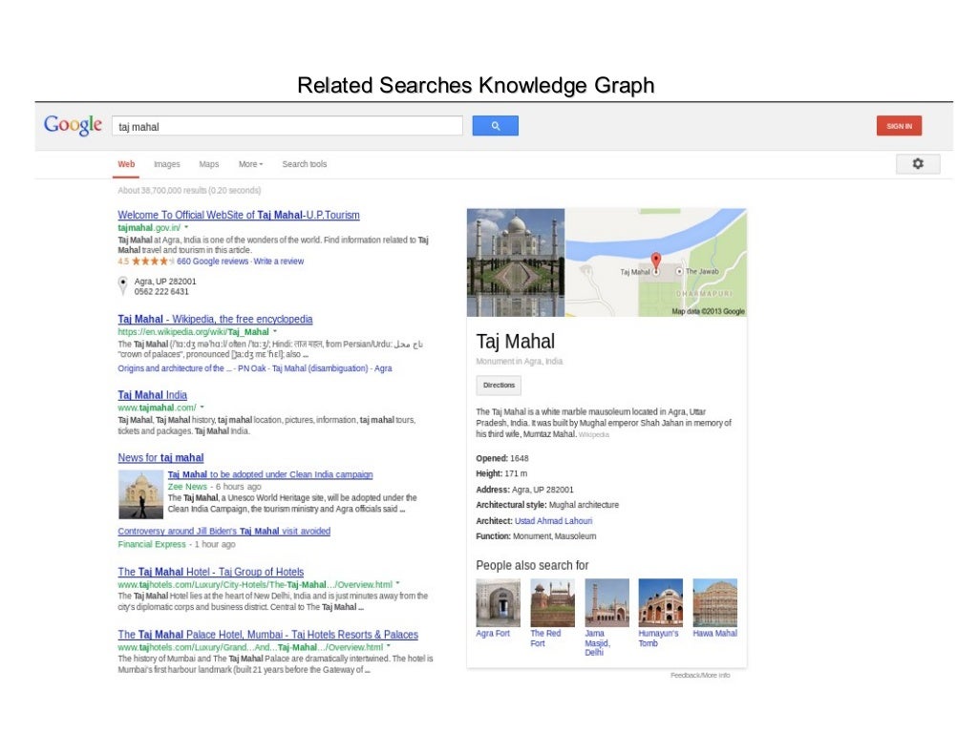The height and width of the screenshot is (733, 978).
Task: Click the blue search magnifier button
Action: tap(496, 126)
